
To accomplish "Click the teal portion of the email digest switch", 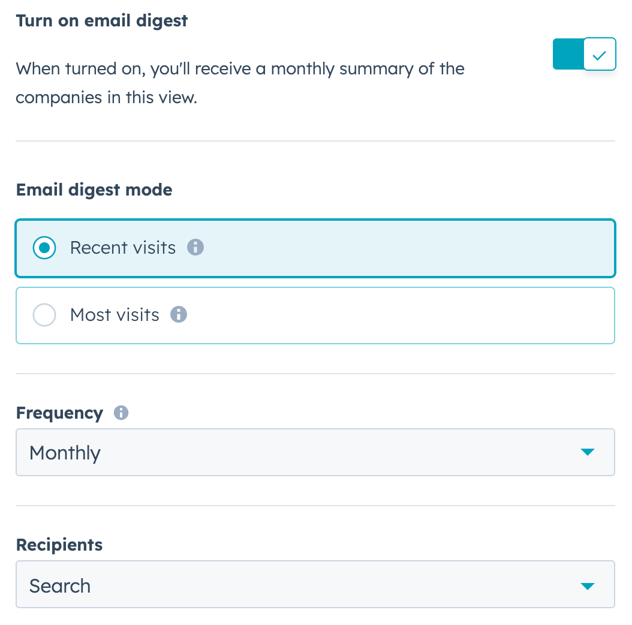I will 567,54.
